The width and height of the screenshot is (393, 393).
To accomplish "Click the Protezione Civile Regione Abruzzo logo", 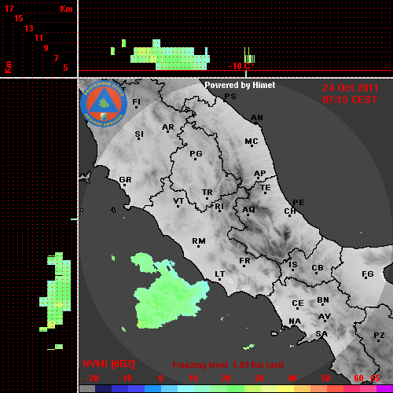I will tap(104, 104).
